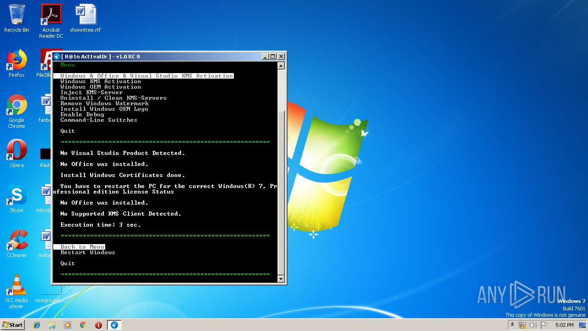Open the clock showing 5:02 PM
Screen dimensions: 588x331
pyautogui.click(x=564, y=325)
